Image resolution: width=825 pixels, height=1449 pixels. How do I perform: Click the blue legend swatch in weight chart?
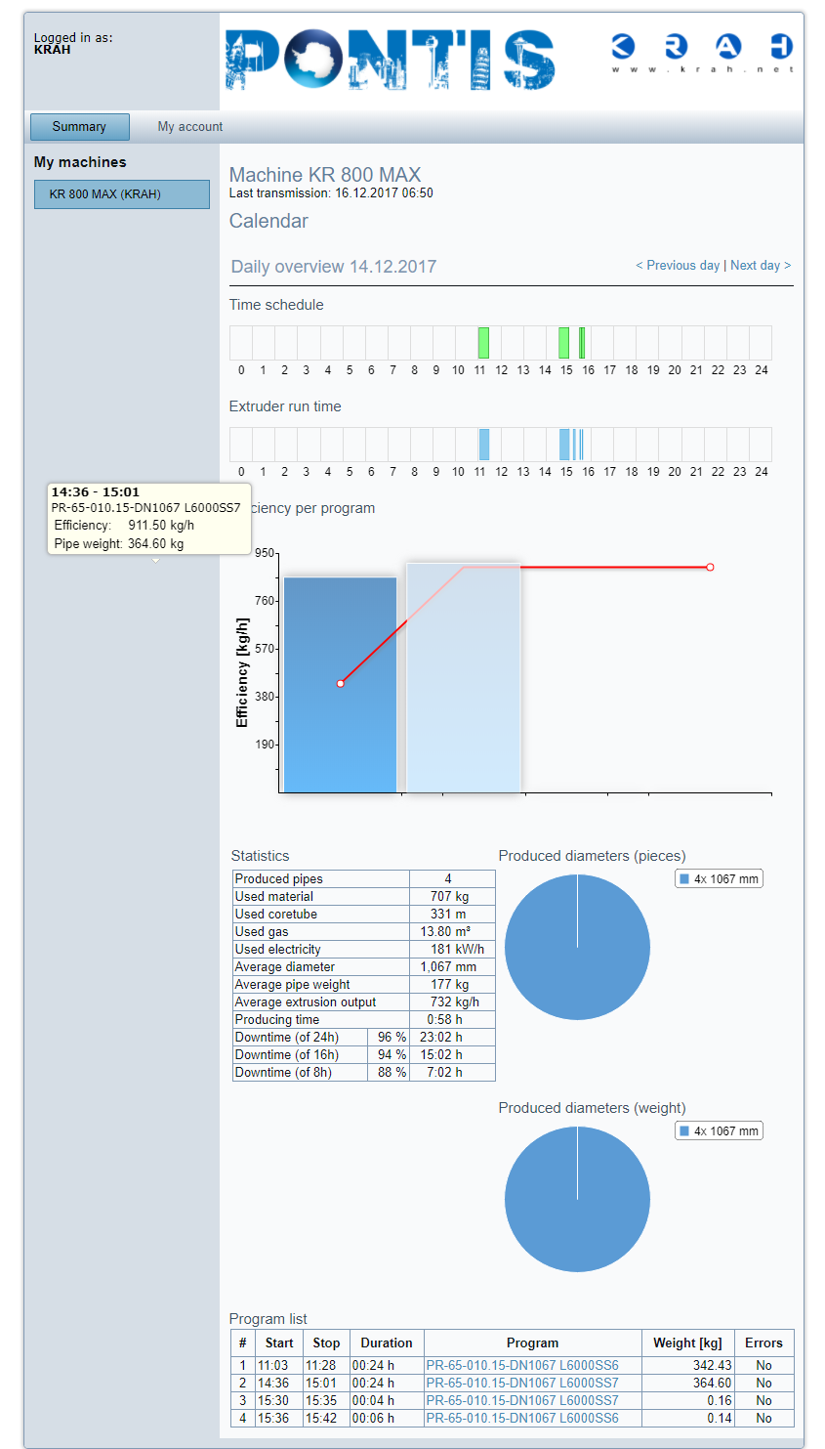click(x=684, y=1131)
